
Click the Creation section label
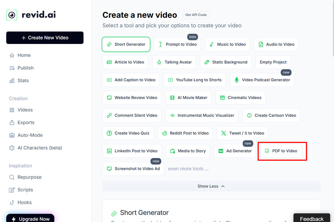(x=18, y=99)
